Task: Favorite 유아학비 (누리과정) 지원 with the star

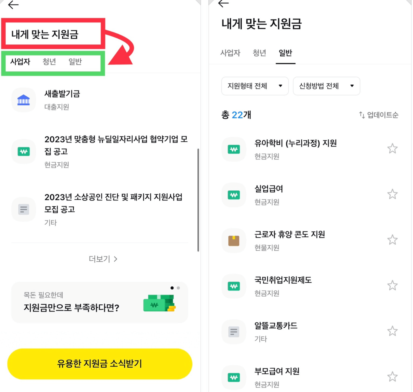Action: [x=392, y=148]
